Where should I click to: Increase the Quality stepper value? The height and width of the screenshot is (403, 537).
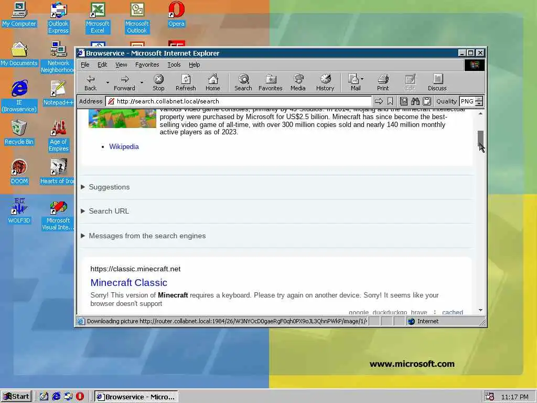(479, 99)
